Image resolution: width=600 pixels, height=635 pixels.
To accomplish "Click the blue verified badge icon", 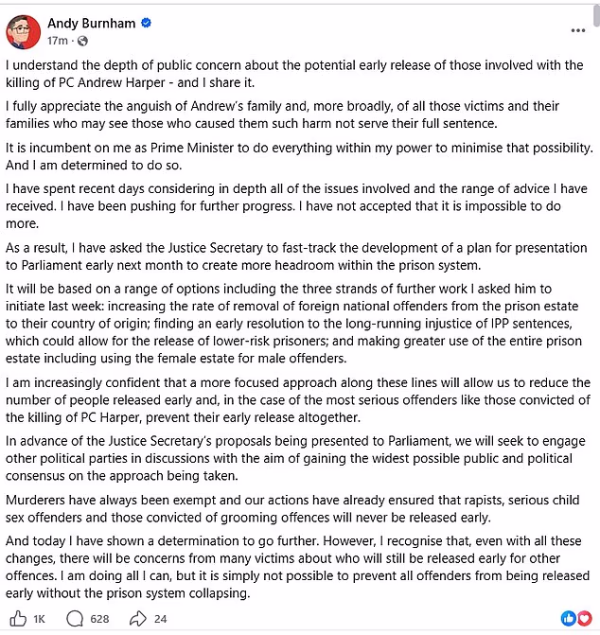I will [x=146, y=23].
